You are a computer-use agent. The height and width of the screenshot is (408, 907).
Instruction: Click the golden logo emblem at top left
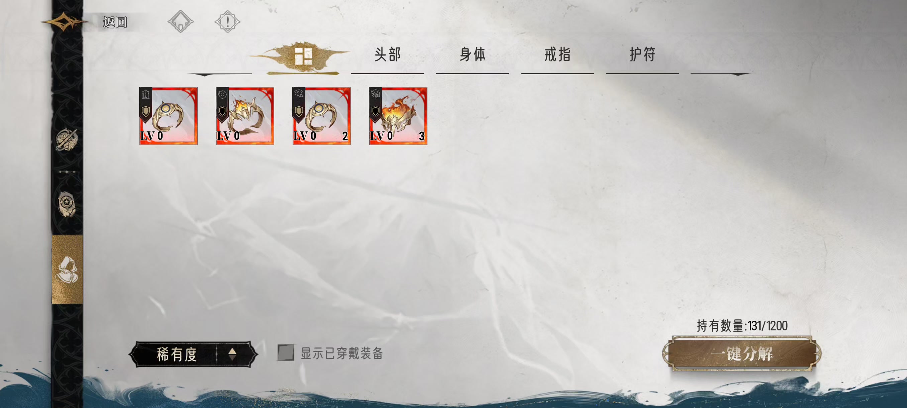(x=65, y=22)
